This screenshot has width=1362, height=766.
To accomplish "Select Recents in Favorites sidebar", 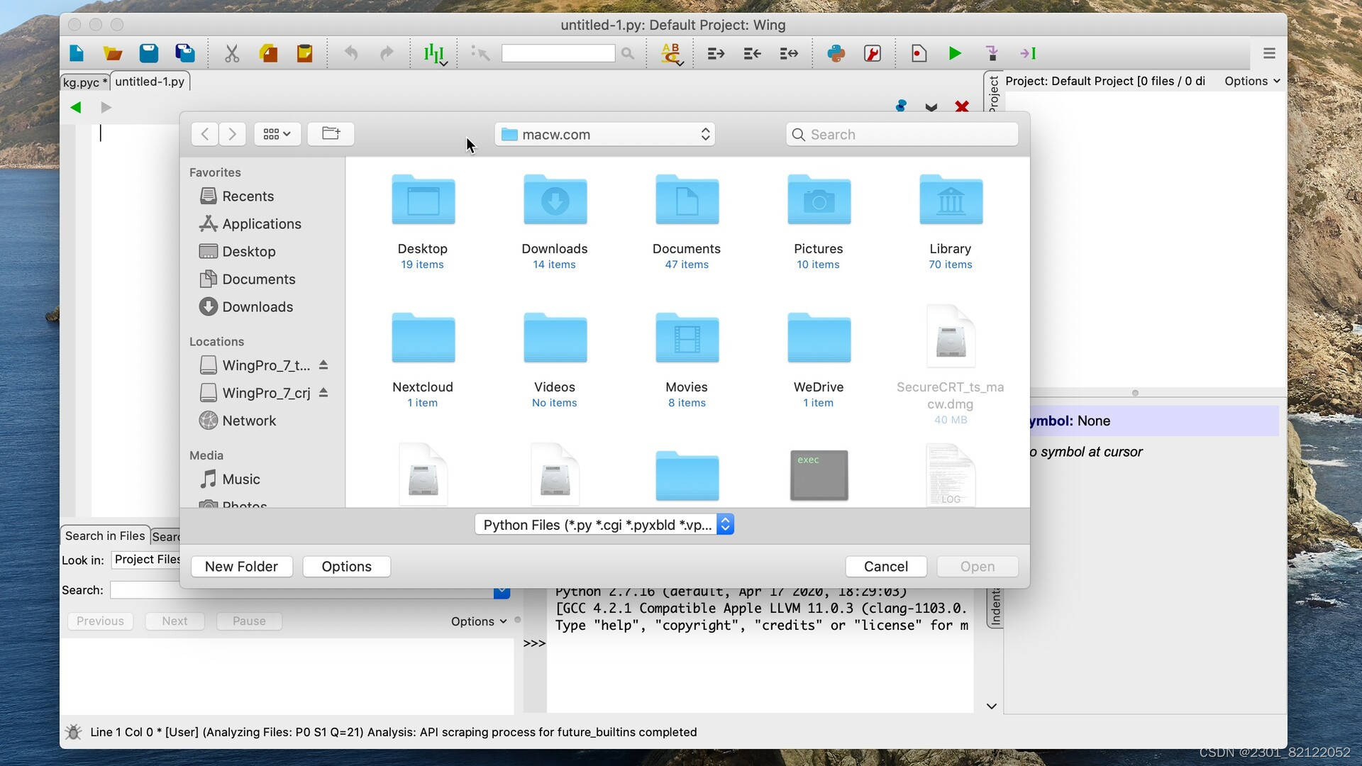I will [248, 196].
